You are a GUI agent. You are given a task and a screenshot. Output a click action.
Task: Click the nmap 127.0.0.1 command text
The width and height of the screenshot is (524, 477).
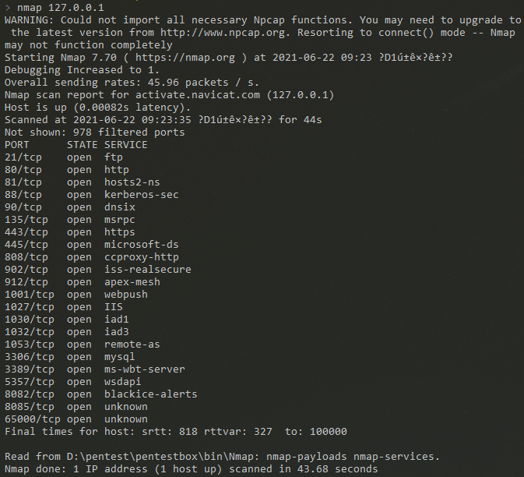pos(61,7)
